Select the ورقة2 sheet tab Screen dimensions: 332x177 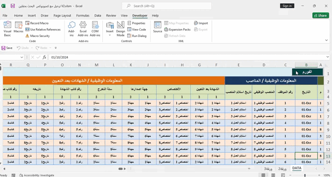click(x=282, y=169)
